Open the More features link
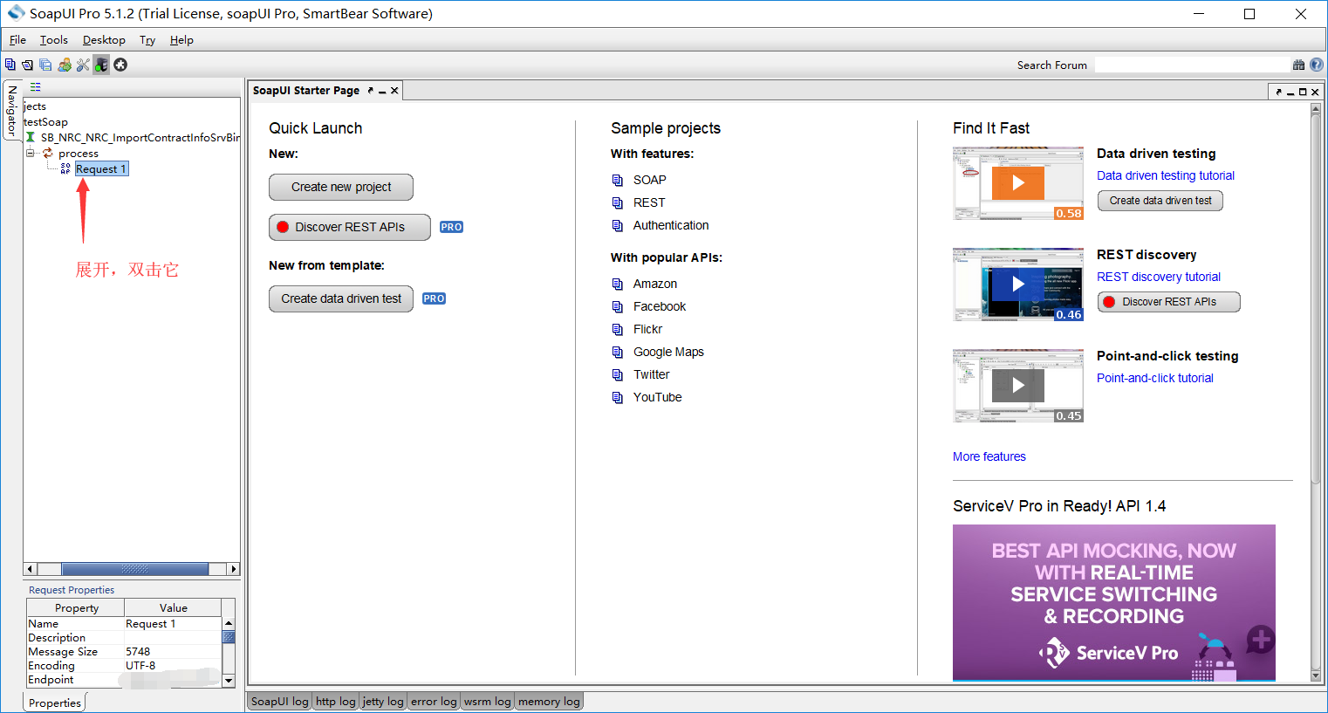The height and width of the screenshot is (713, 1328). 989,456
